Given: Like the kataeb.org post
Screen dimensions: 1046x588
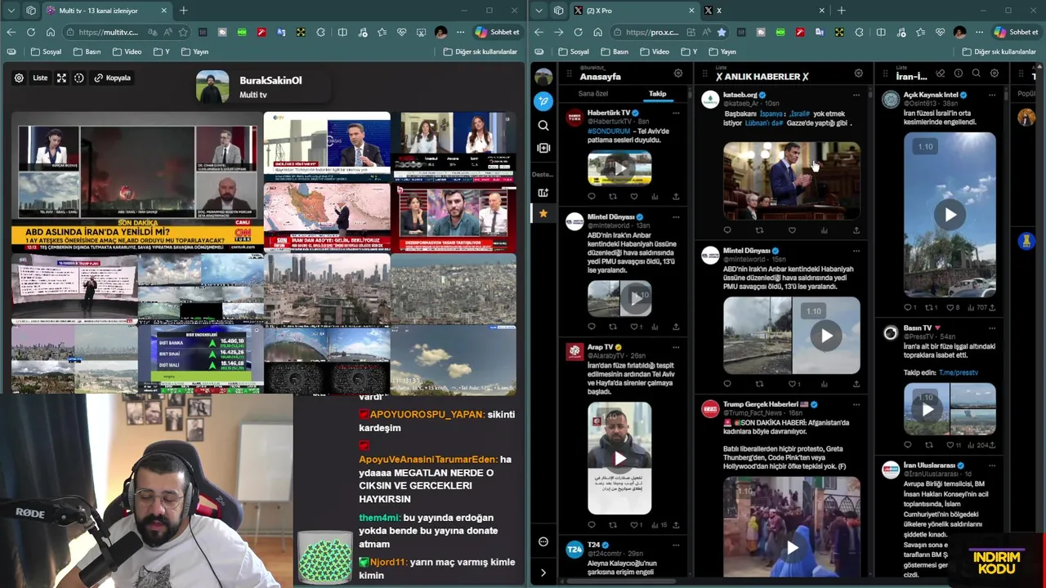Looking at the screenshot, I should pos(792,230).
